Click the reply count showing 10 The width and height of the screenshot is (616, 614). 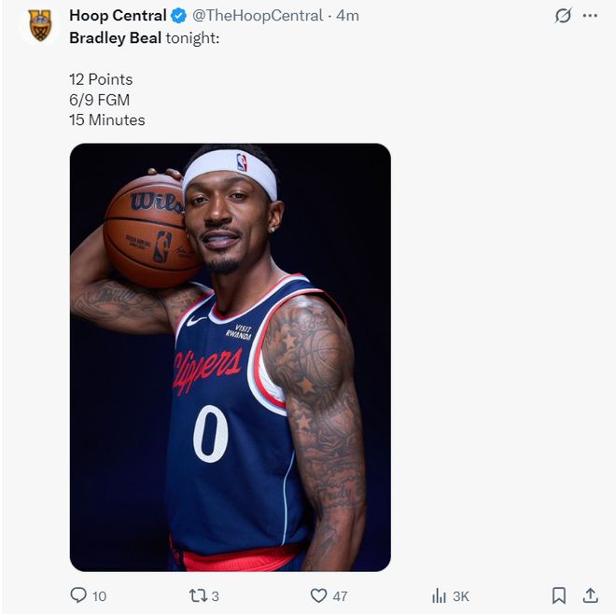pos(99,596)
